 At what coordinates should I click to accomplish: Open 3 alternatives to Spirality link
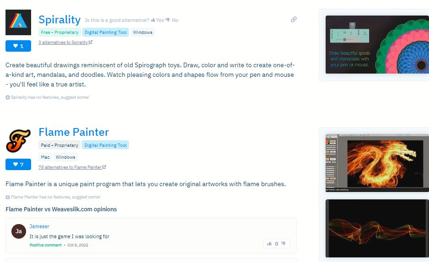(x=65, y=43)
